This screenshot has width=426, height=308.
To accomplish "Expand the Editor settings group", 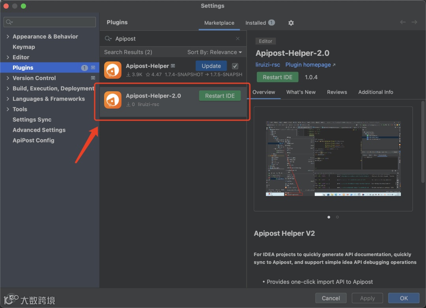I will point(7,57).
